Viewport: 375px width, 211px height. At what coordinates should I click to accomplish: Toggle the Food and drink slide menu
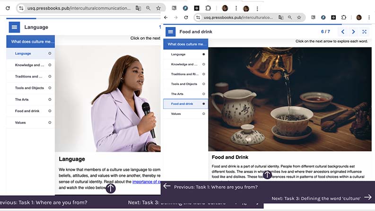coord(171,32)
